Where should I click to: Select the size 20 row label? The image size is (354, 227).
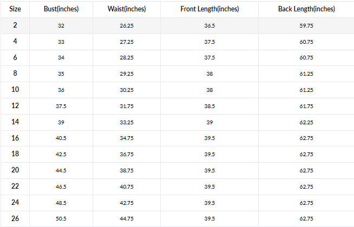pyautogui.click(x=15, y=170)
